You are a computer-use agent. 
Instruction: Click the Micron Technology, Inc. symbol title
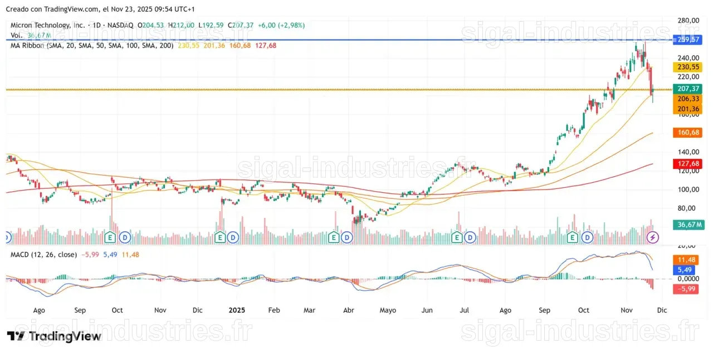48,26
